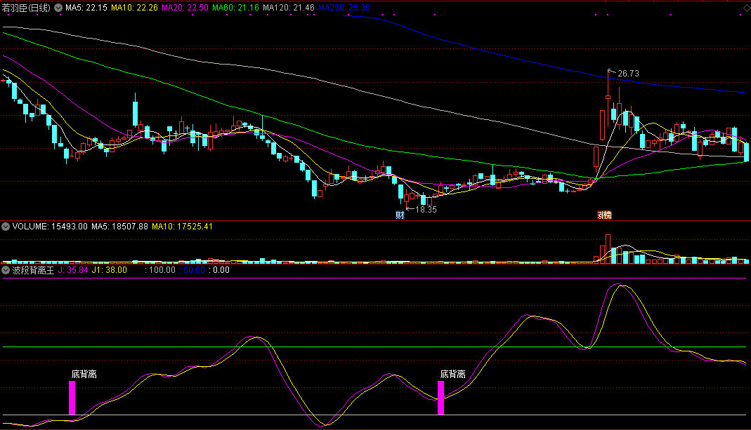Click the MA20: 22.50 label
This screenshot has width=751, height=430.
coord(185,8)
